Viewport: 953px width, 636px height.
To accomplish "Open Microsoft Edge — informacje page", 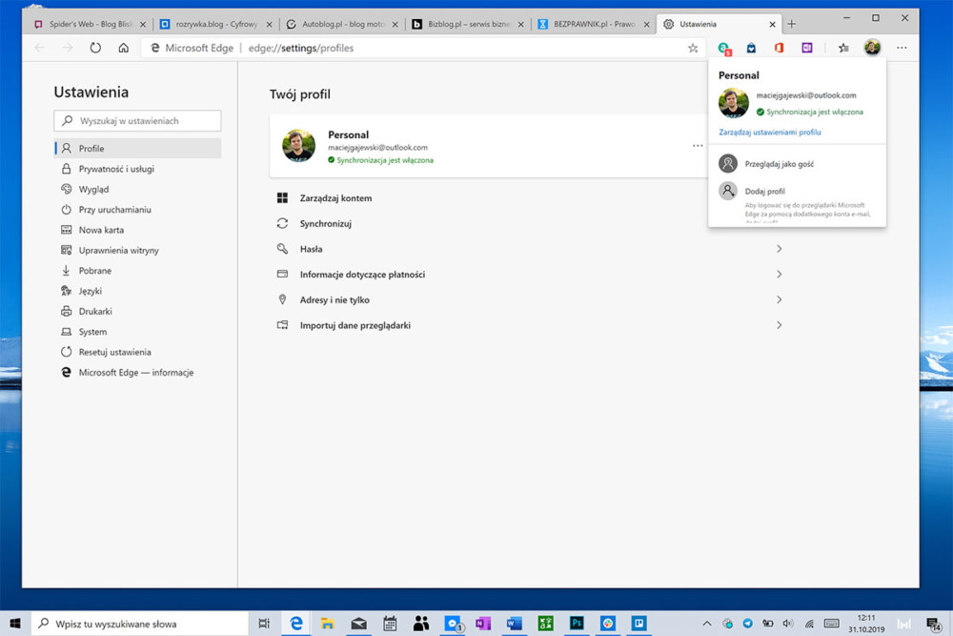I will [x=137, y=372].
